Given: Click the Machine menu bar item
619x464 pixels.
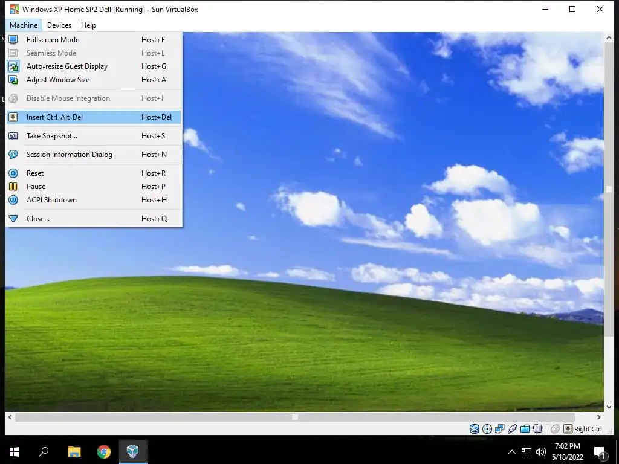Looking at the screenshot, I should (x=24, y=25).
